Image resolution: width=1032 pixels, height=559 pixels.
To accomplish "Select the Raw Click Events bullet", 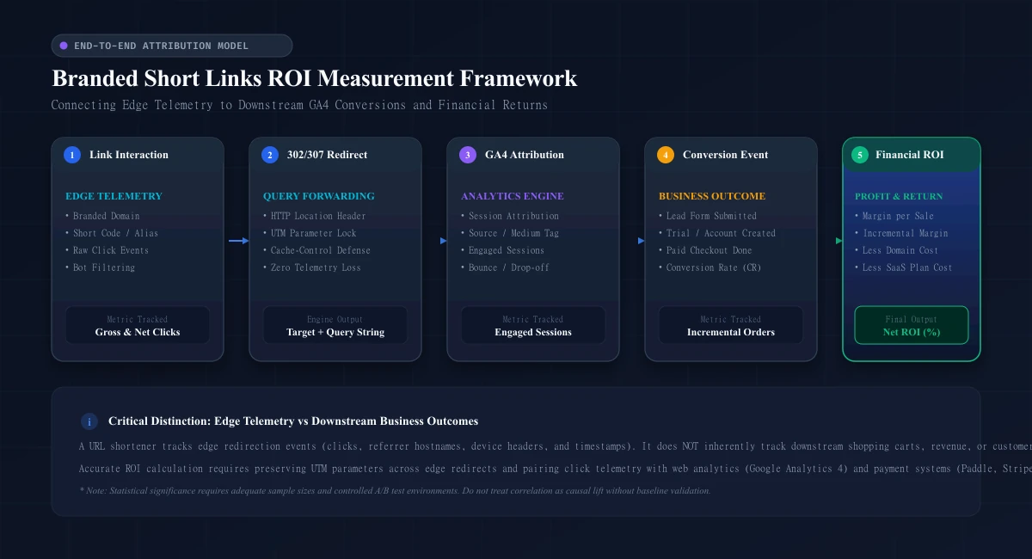I will (x=107, y=250).
